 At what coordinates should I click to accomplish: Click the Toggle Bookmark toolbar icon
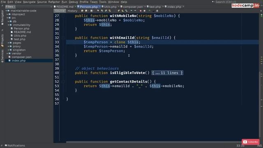[x=126, y=11]
